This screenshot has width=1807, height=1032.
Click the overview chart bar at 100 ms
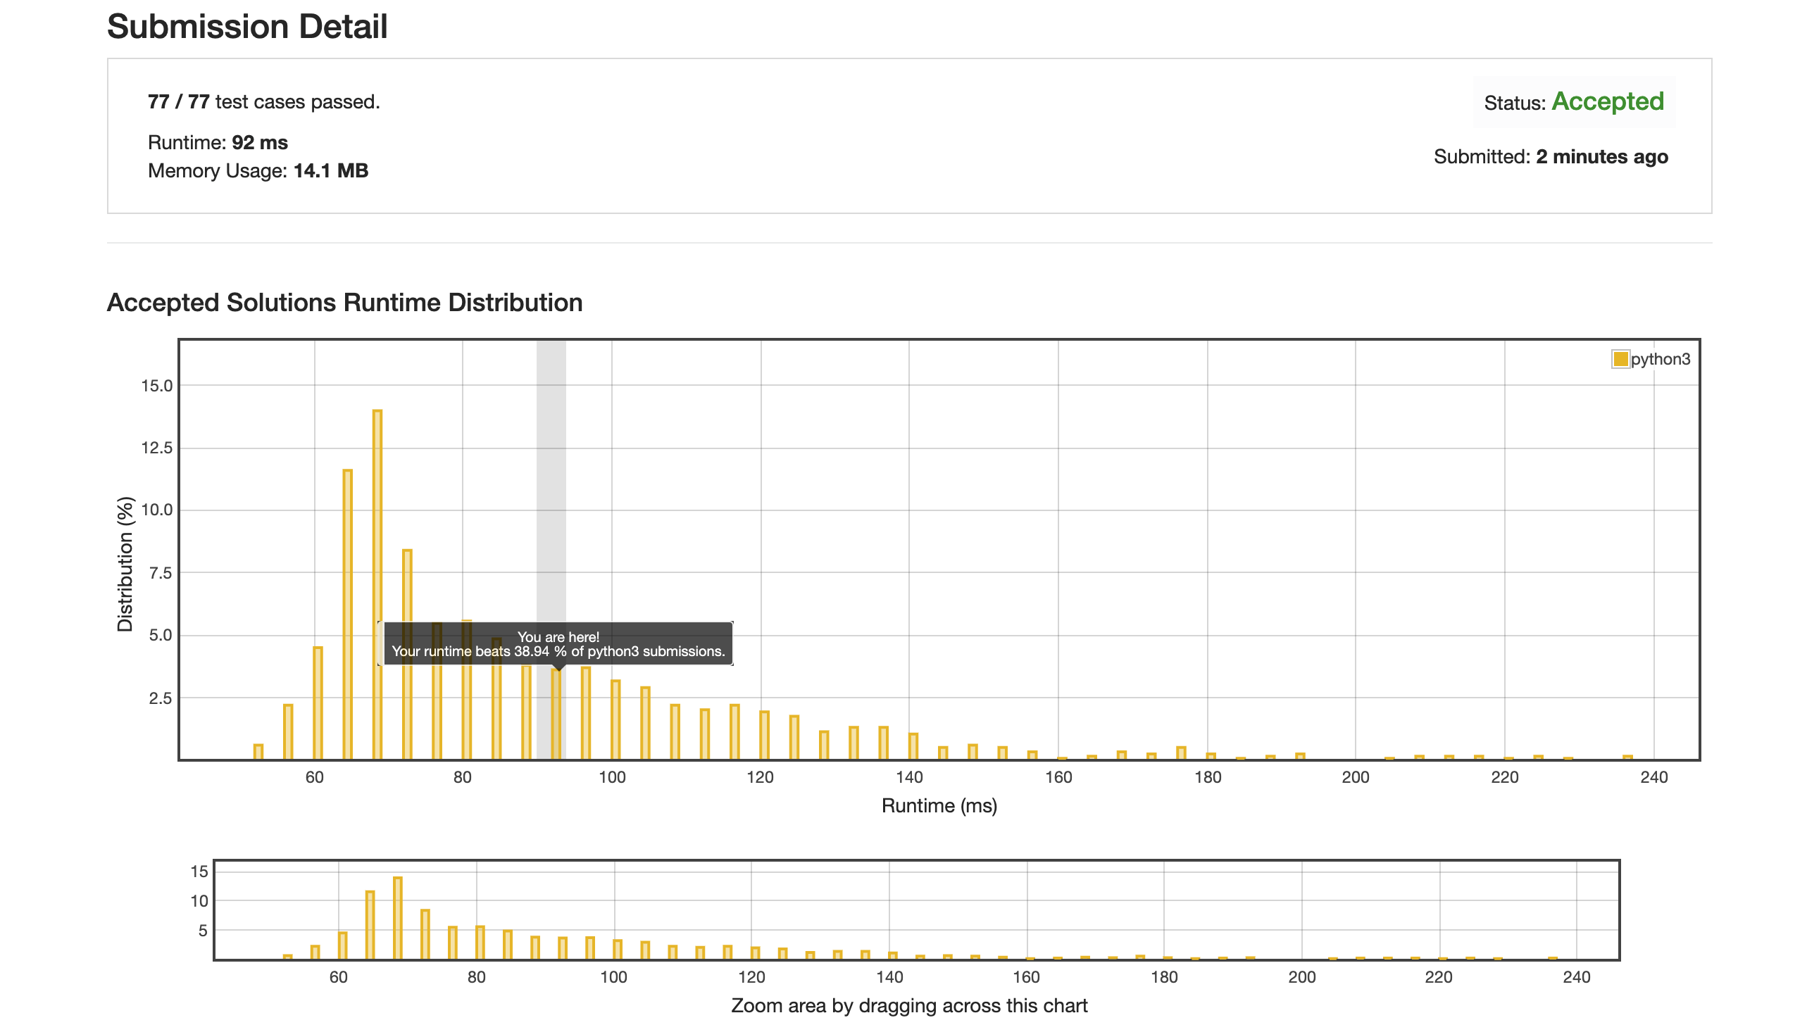pos(618,949)
